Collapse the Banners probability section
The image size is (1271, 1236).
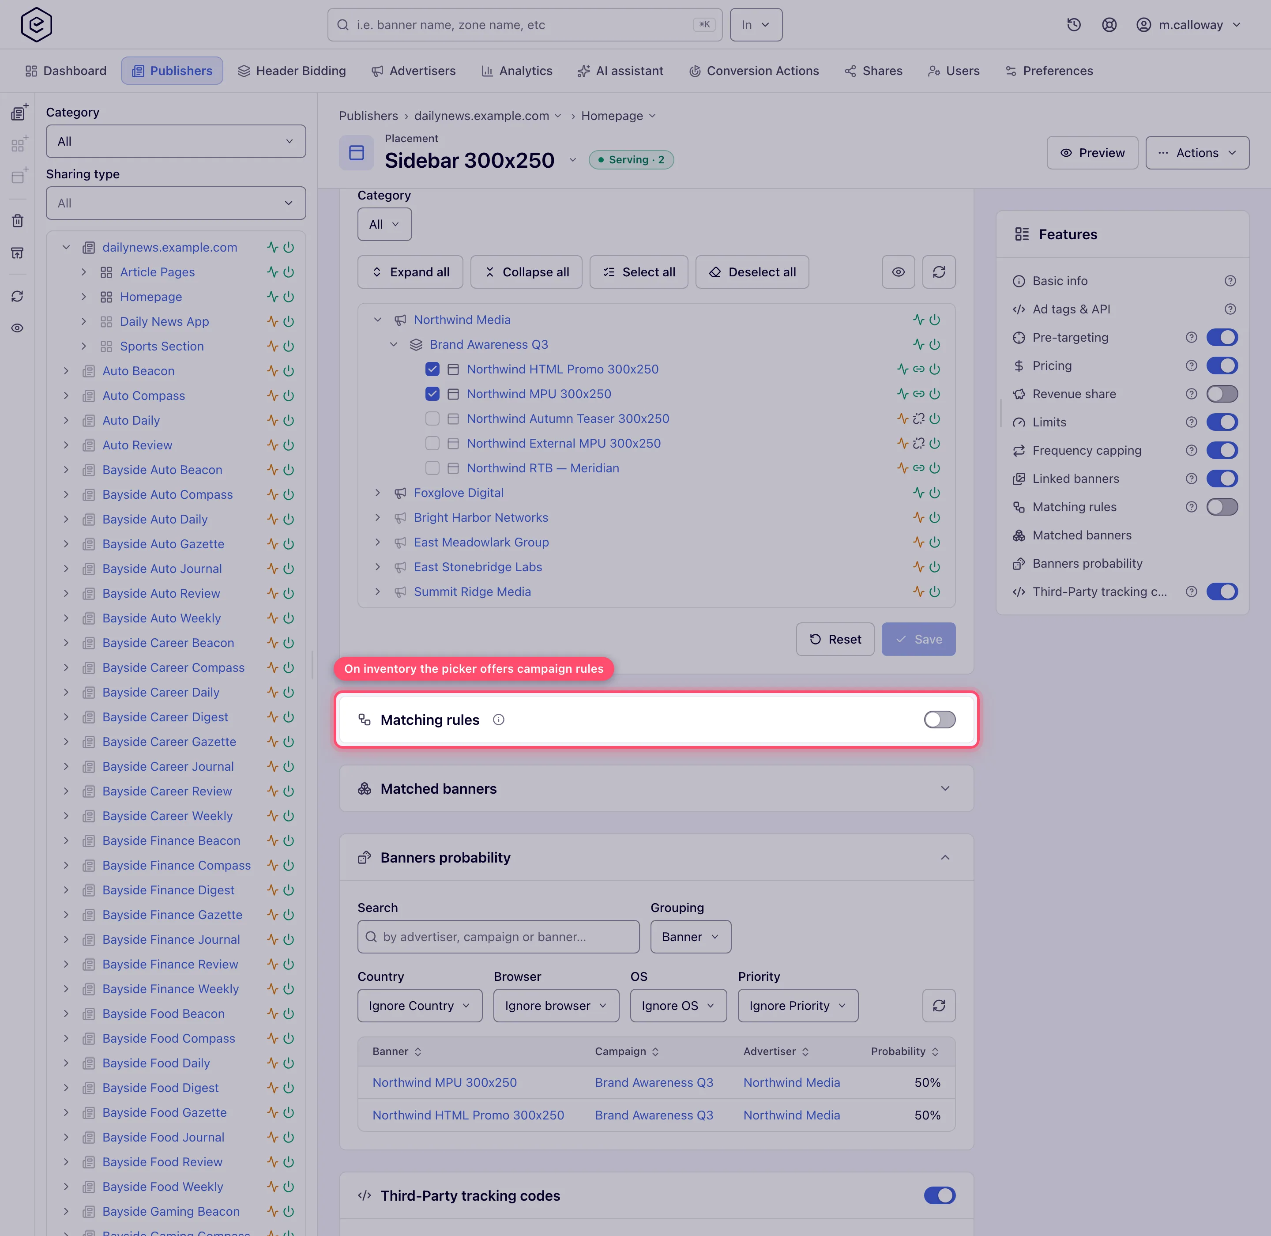944,858
